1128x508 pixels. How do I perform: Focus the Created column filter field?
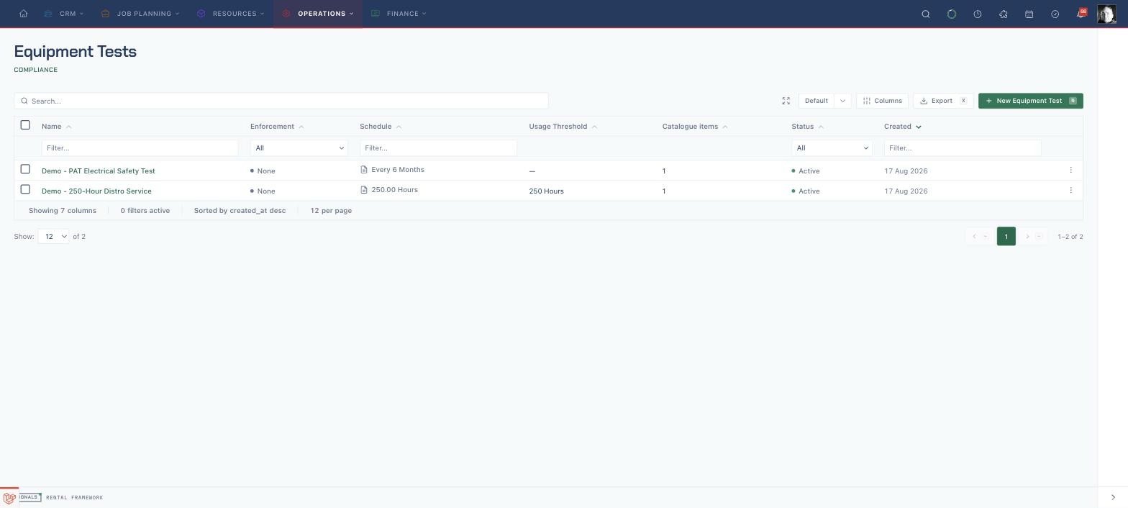tap(963, 148)
